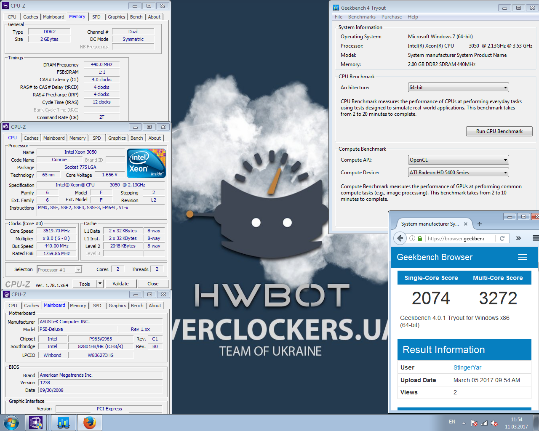Close the System manufacturer browser tab
The width and height of the screenshot is (539, 431).
coord(465,224)
